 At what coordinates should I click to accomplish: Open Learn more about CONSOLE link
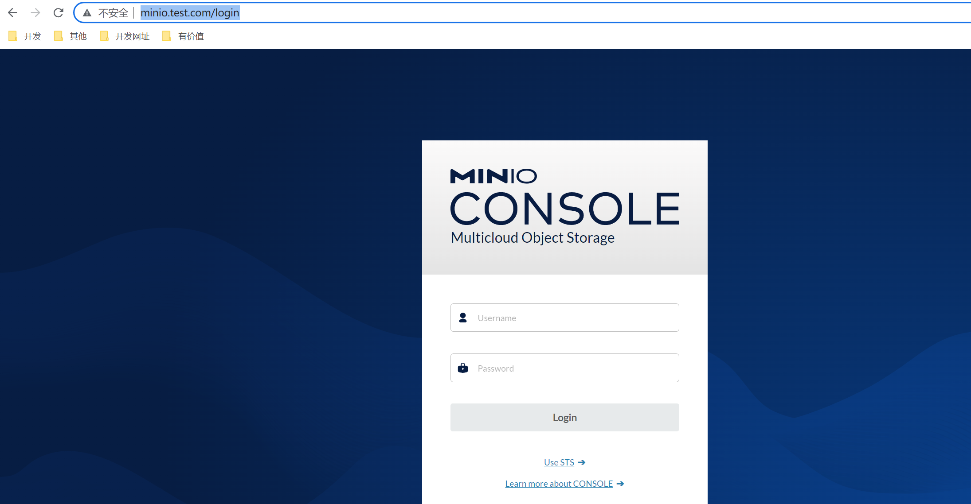559,484
